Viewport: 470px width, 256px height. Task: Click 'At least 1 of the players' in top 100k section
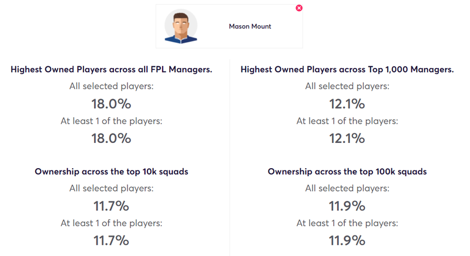tap(347, 223)
